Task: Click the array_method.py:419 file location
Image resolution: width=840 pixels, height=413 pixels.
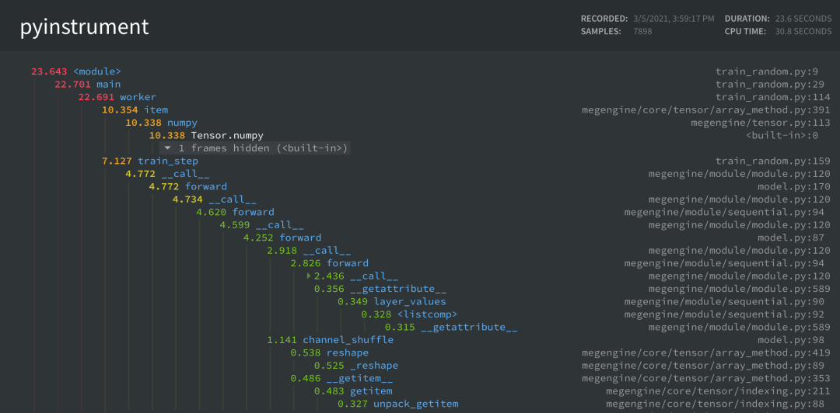Action: point(705,353)
